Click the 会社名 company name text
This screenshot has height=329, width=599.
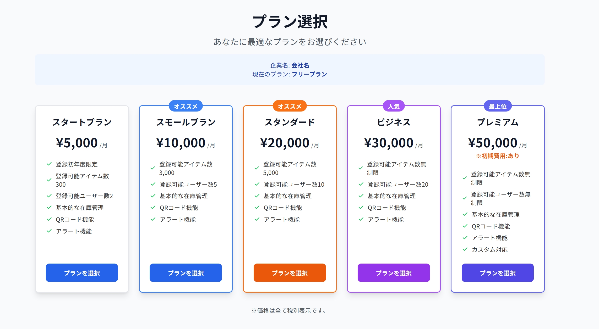(x=300, y=65)
